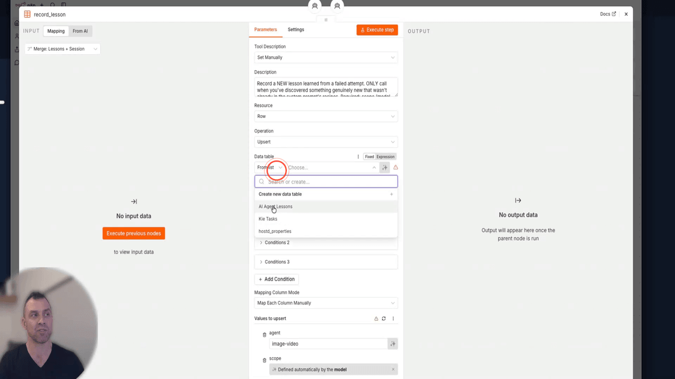Click the record_lesson data table node icon
The image size is (675, 379).
(x=27, y=14)
